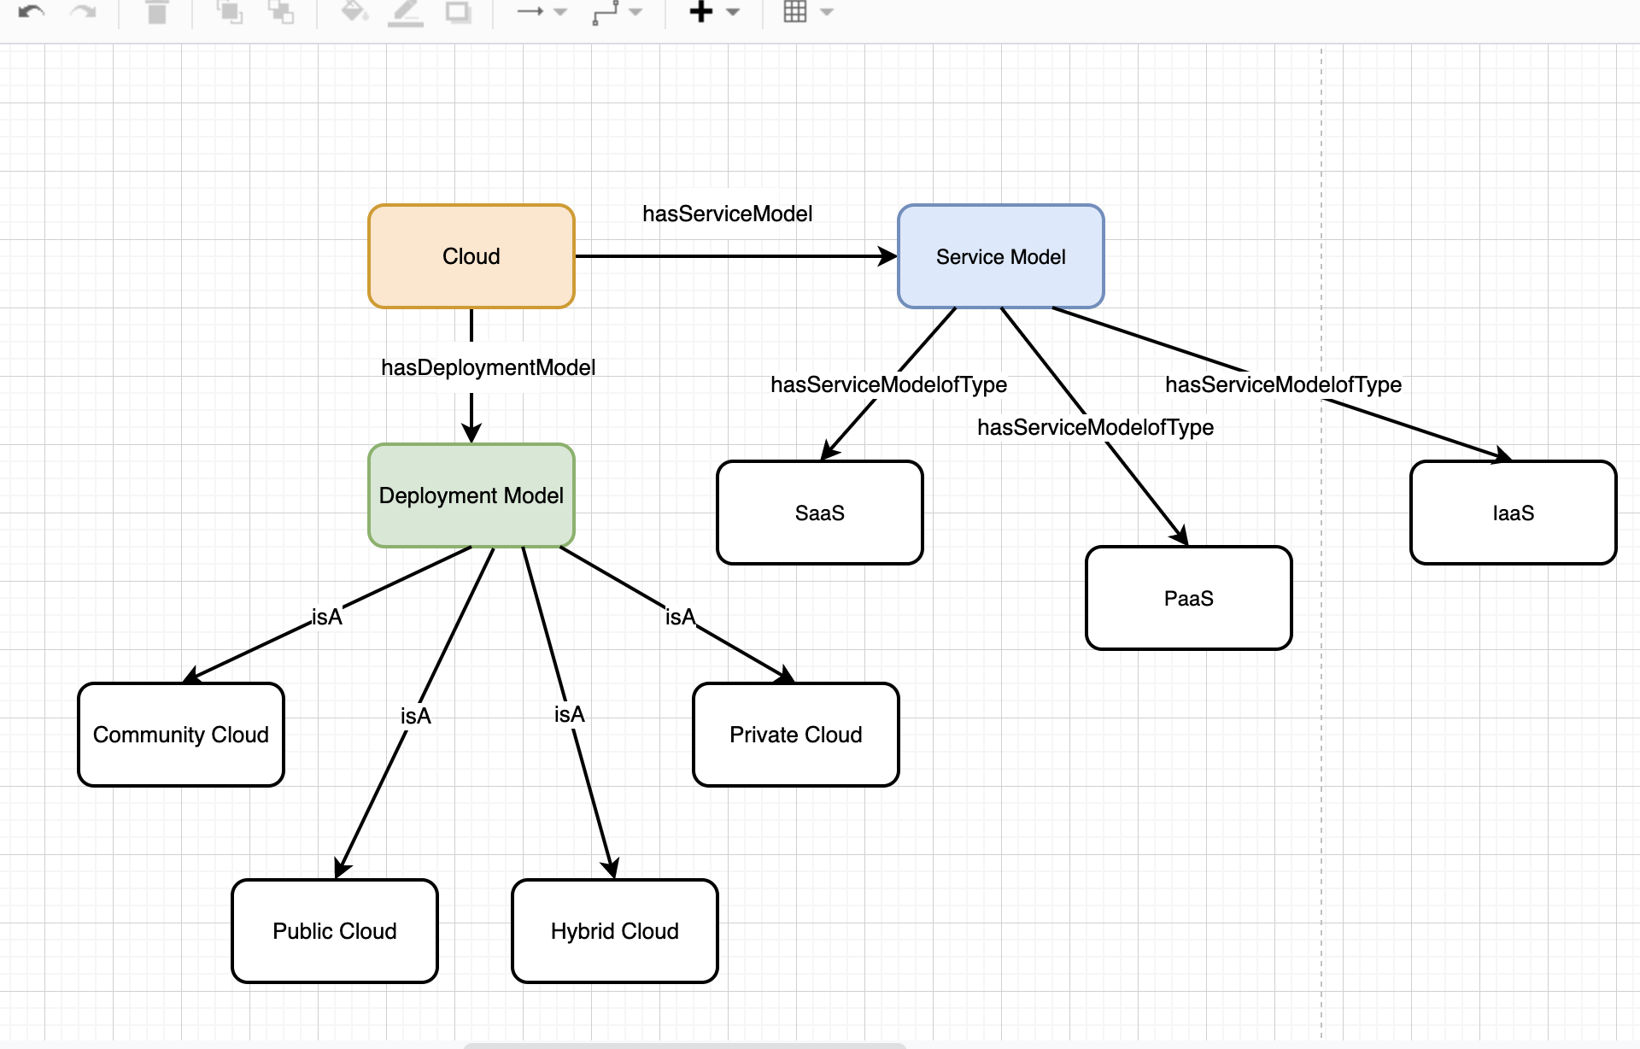This screenshot has width=1640, height=1049.
Task: Click the hasServiceModel edge label
Action: pyautogui.click(x=727, y=214)
